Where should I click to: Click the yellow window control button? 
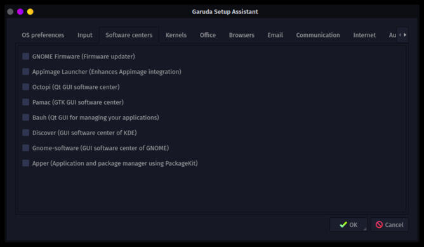(30, 11)
